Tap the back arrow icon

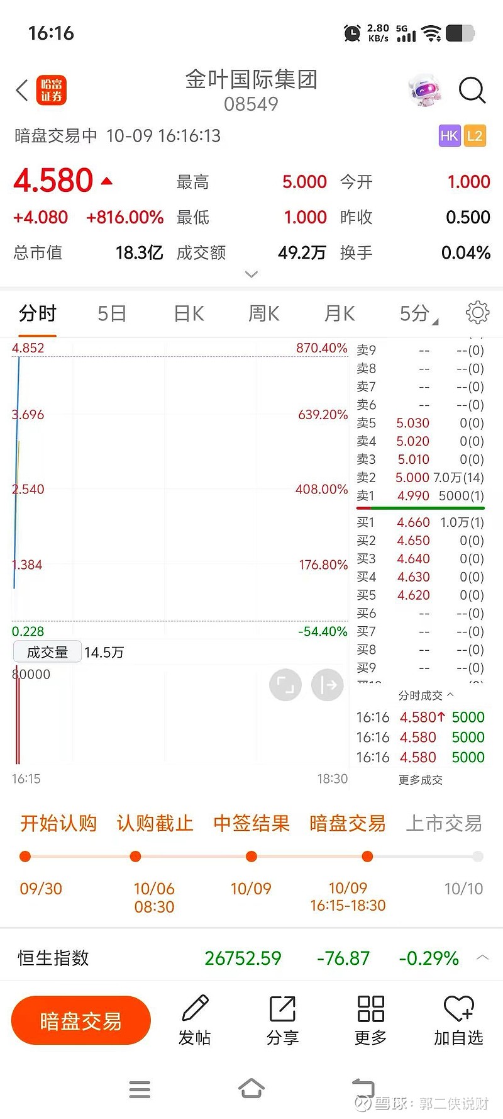(x=22, y=91)
